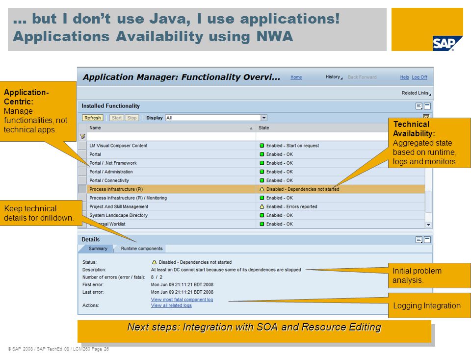Select Process Infrastructure (PI) / Monitoring name
The height and width of the screenshot is (353, 471).
pyautogui.click(x=128, y=198)
